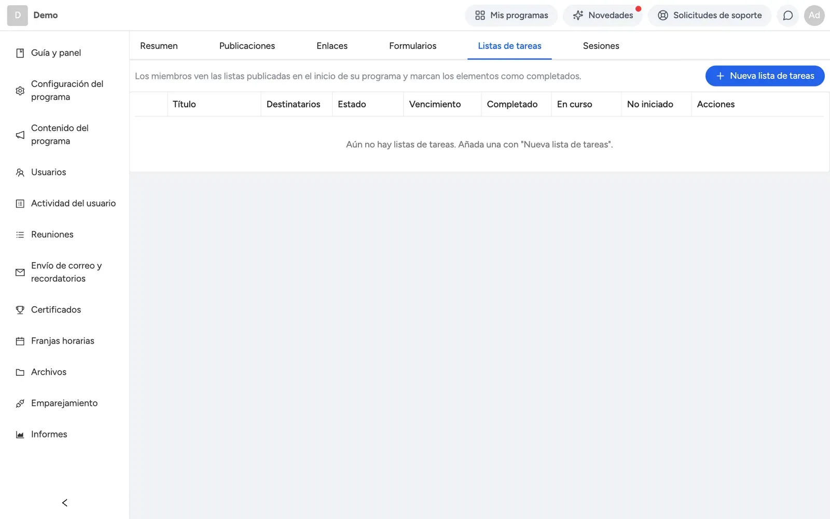Open the Sesiones tab
830x519 pixels.
[601, 46]
